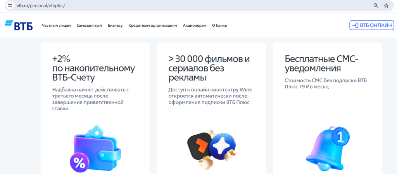
Task: Click the wallet with percent illustration
Action: [95, 149]
